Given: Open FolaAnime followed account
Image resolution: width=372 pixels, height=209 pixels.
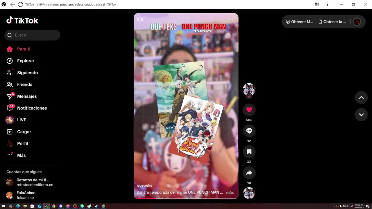Looking at the screenshot, I should 21,195.
